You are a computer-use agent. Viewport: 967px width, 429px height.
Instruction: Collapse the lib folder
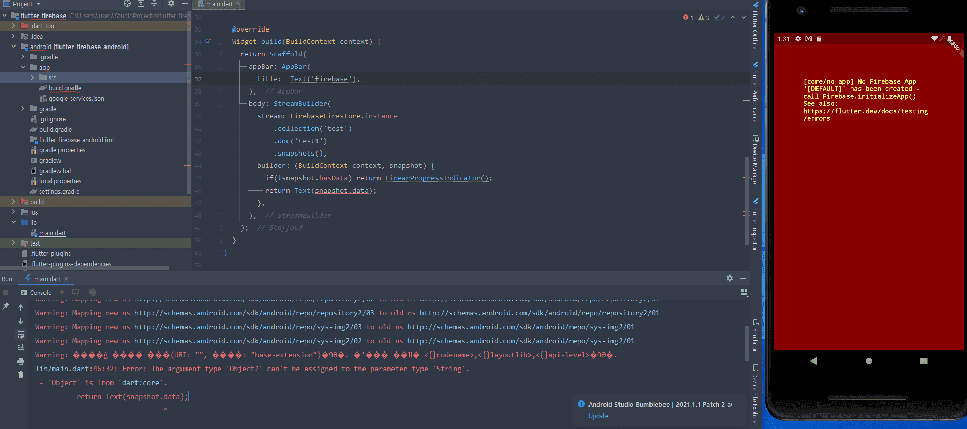coord(14,222)
